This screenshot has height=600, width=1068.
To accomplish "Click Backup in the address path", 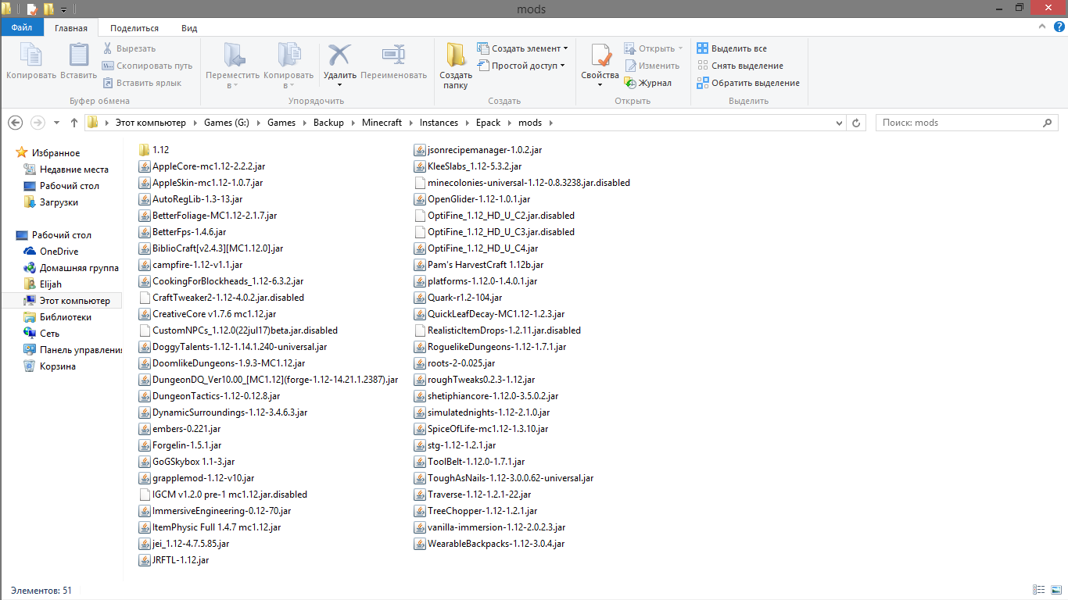I will click(328, 123).
